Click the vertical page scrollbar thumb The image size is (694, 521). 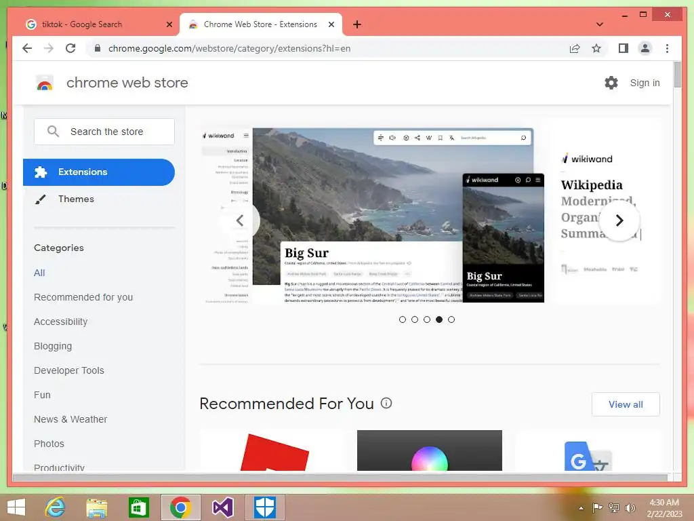click(x=678, y=75)
